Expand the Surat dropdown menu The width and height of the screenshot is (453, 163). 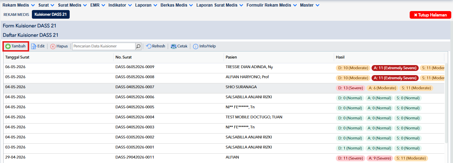pos(46,5)
